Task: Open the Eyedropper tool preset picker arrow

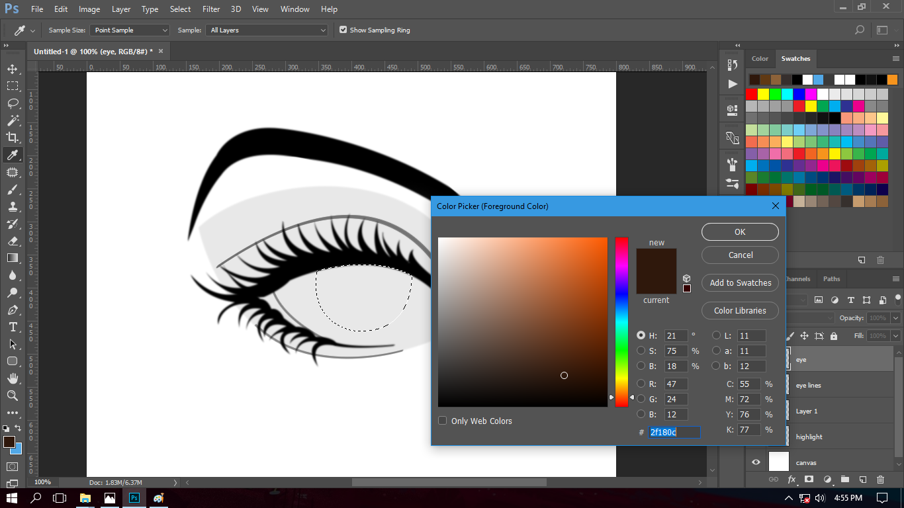Action: 32,30
